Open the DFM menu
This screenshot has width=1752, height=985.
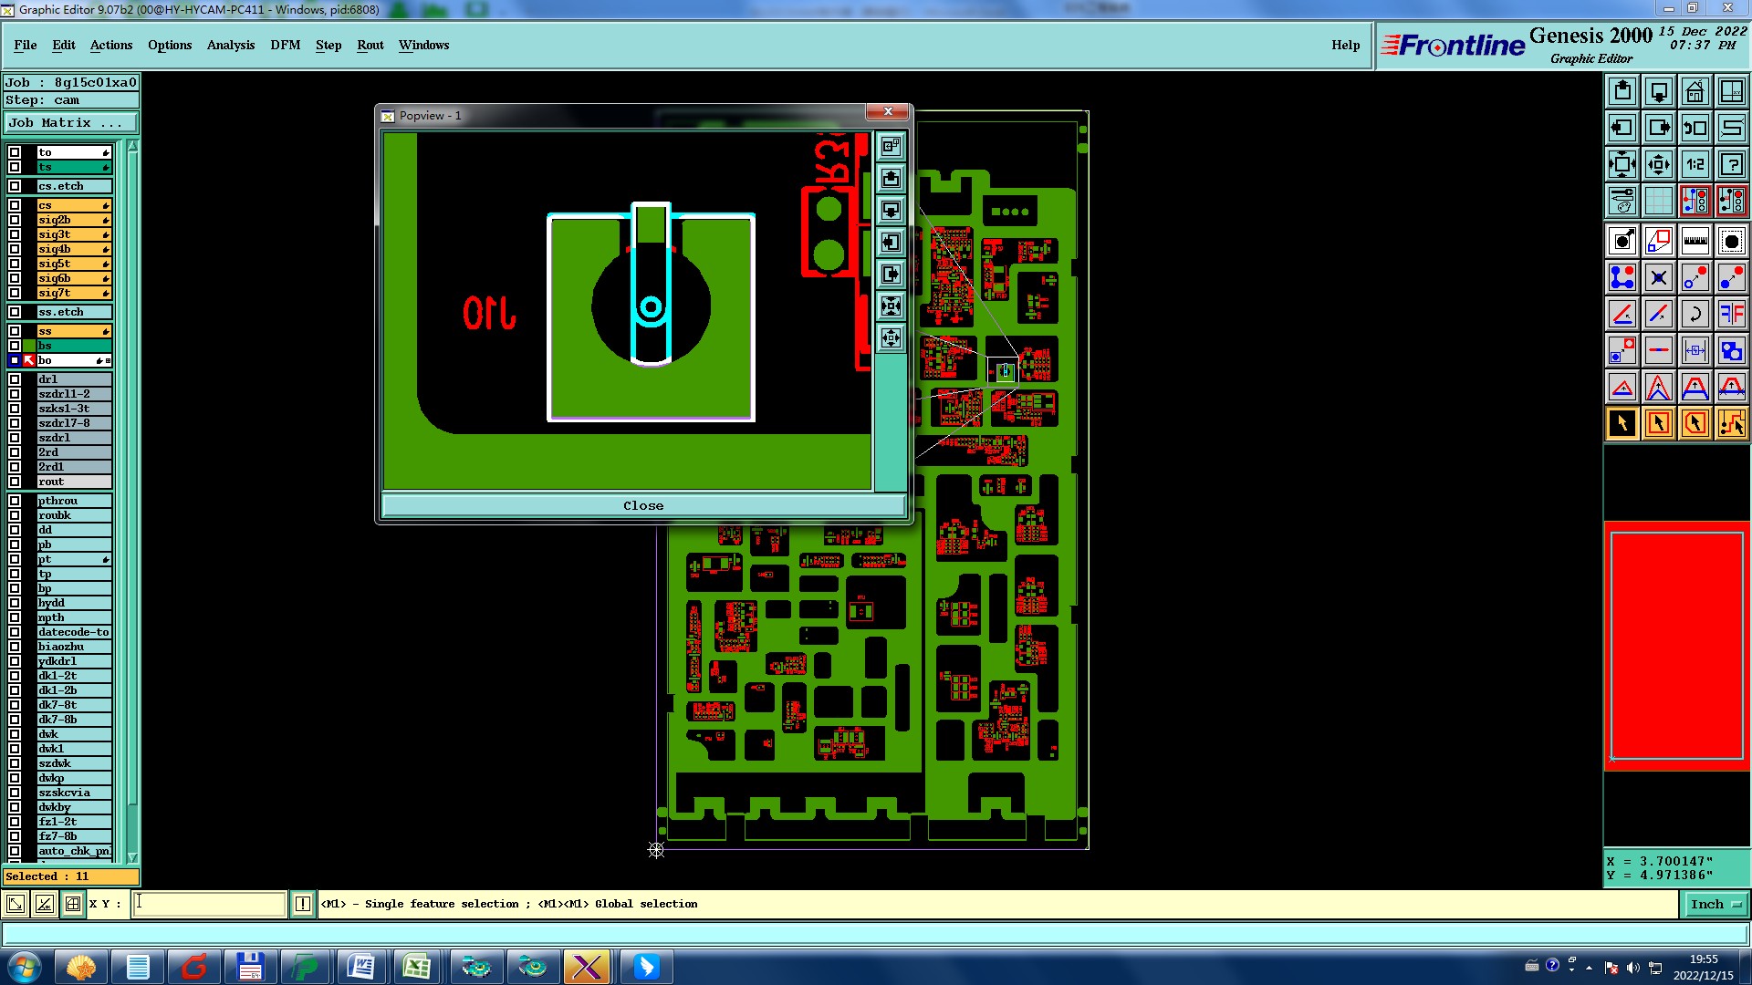tap(285, 45)
